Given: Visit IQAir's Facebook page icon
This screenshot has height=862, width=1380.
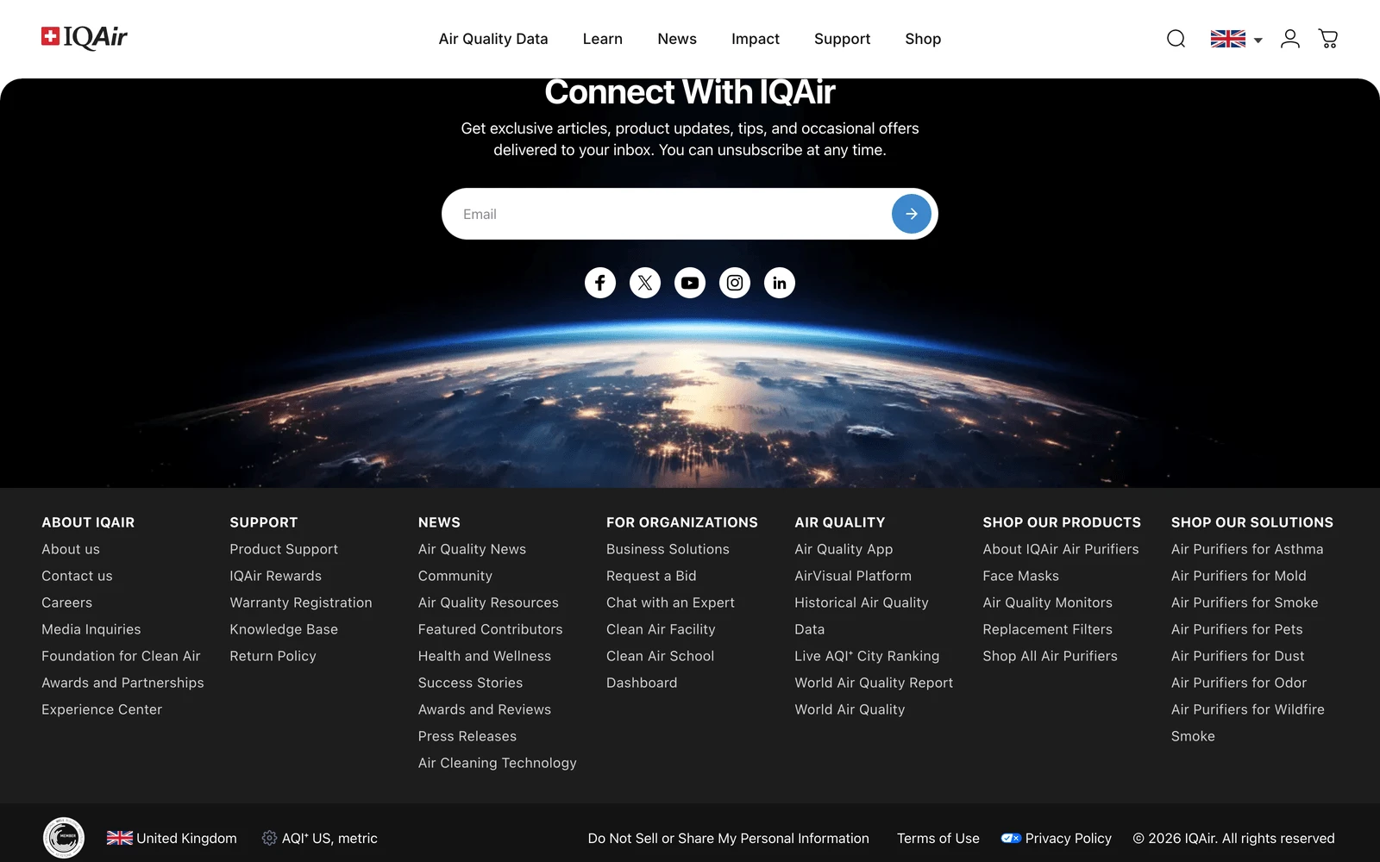Looking at the screenshot, I should click(x=600, y=283).
